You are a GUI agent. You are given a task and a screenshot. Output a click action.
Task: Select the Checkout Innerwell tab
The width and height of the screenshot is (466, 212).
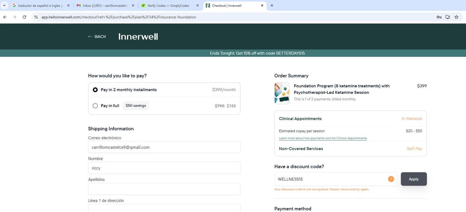235,6
